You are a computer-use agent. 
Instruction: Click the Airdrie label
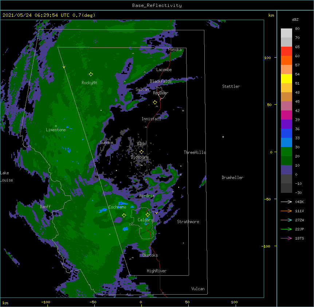tap(147, 196)
